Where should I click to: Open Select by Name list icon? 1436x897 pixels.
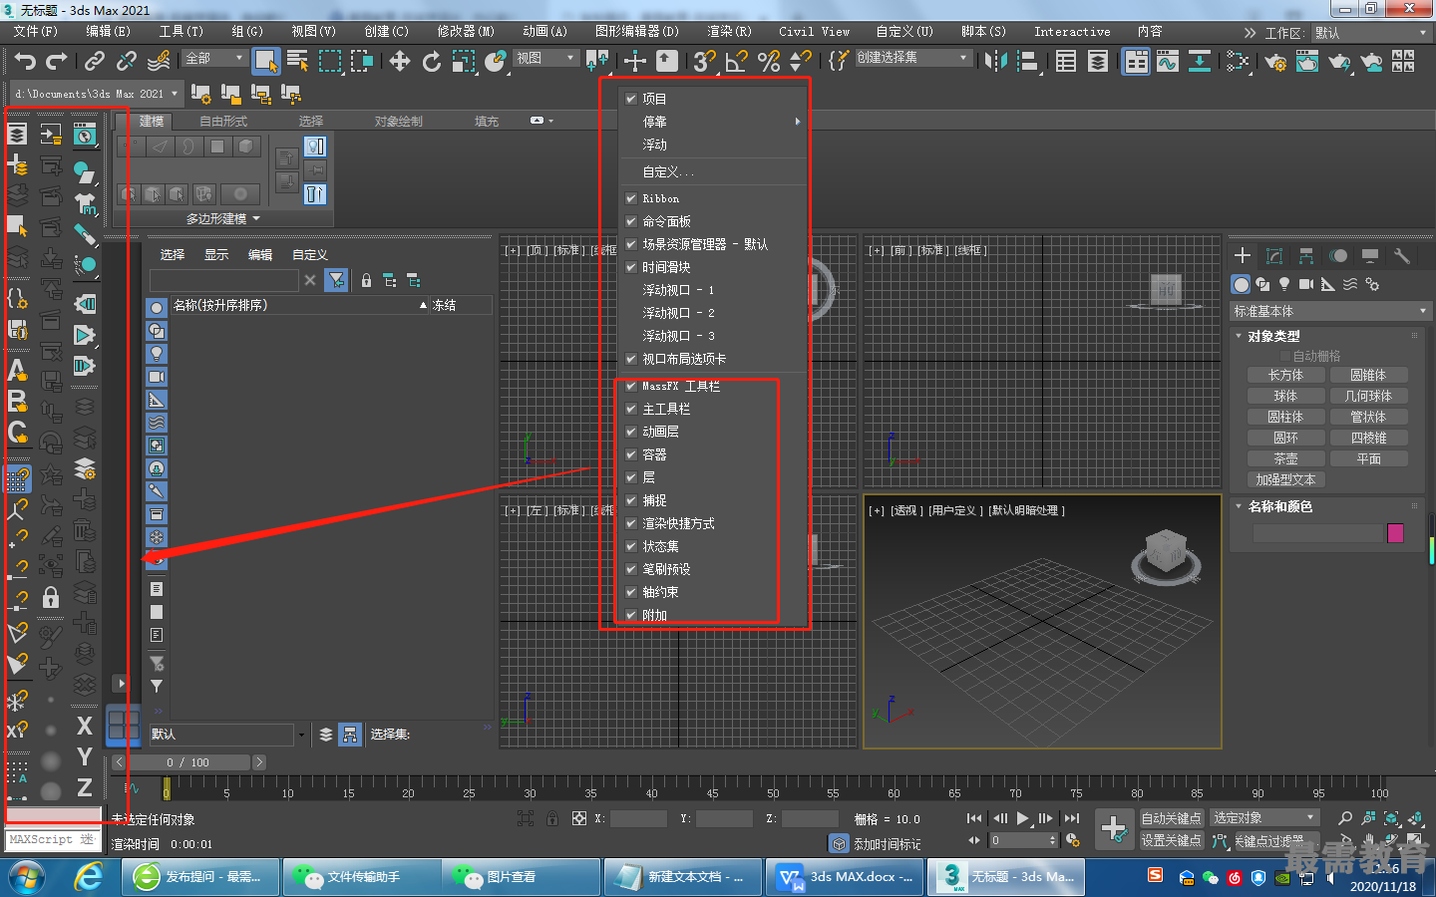(297, 61)
